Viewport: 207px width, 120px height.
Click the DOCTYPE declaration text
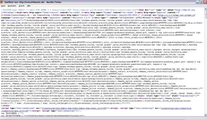coord(69,10)
